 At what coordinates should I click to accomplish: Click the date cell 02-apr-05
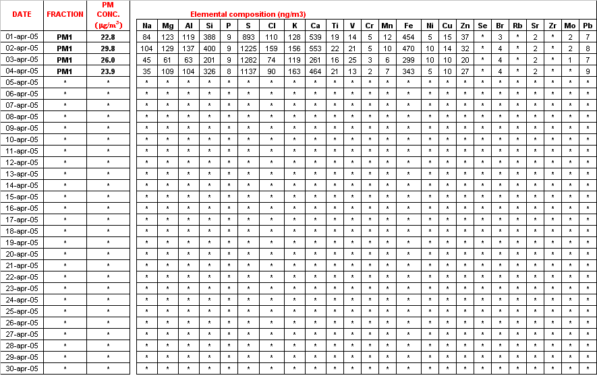[22, 48]
